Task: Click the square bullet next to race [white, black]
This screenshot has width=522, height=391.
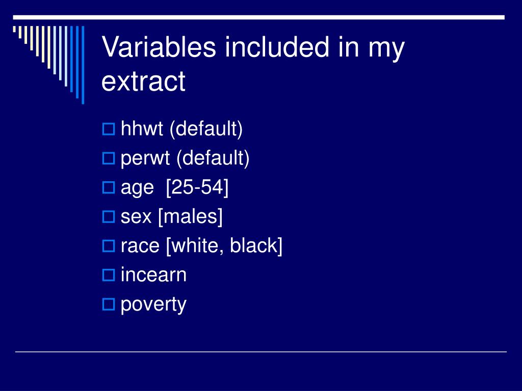Action: [109, 246]
